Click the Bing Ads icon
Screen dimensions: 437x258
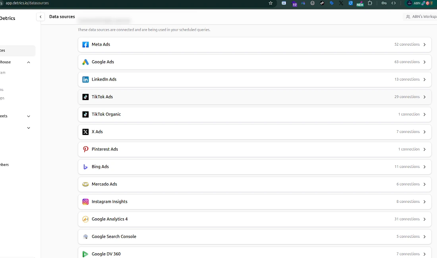[85, 167]
